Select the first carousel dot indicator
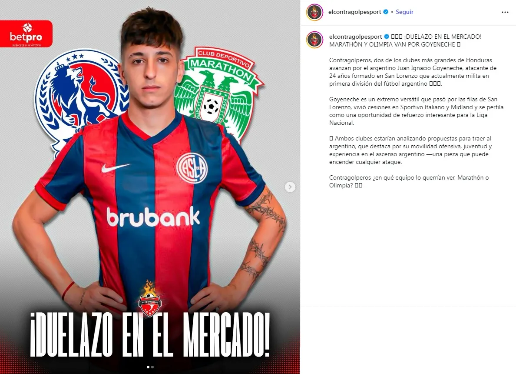This screenshot has height=374, width=516. (148, 367)
